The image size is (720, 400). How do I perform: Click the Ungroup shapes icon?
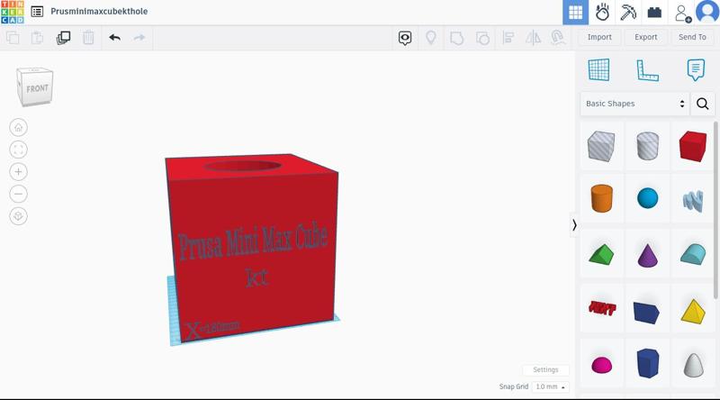482,38
